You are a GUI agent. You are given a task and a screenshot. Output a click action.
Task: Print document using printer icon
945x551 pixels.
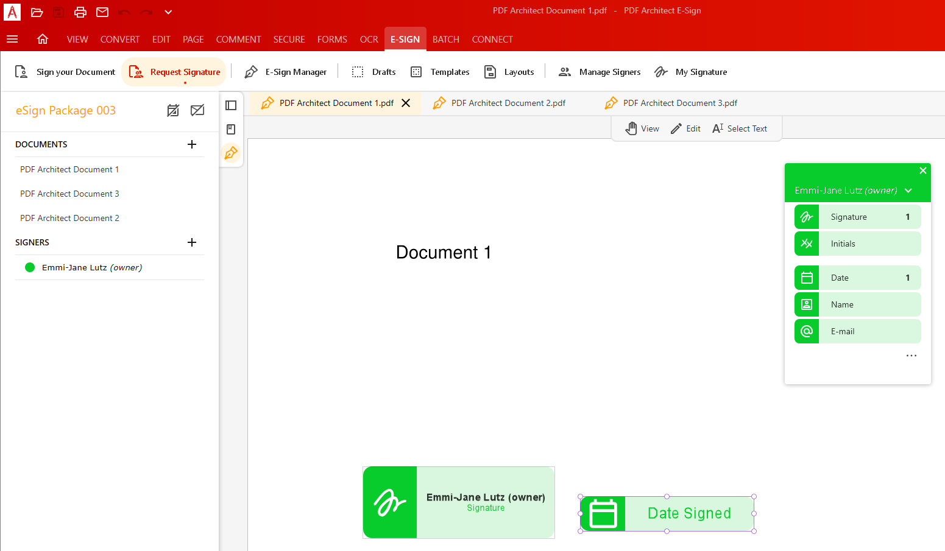[x=80, y=12]
